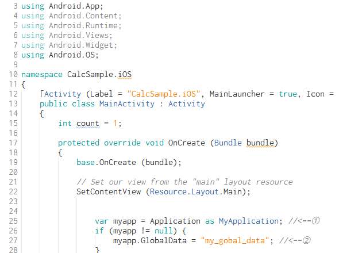This screenshot has width=339, height=253.
Task: Click the "CalcSample.iOS" string literal
Action: 164,94
